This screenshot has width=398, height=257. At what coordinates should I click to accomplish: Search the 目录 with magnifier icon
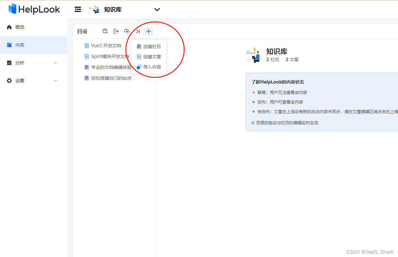coord(105,31)
